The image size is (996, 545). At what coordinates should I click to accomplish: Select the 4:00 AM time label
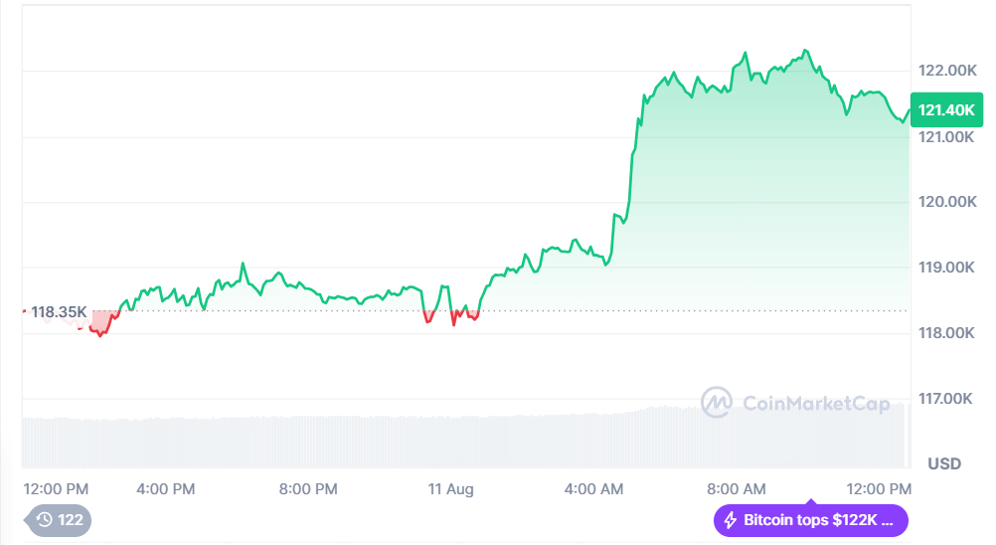click(593, 489)
